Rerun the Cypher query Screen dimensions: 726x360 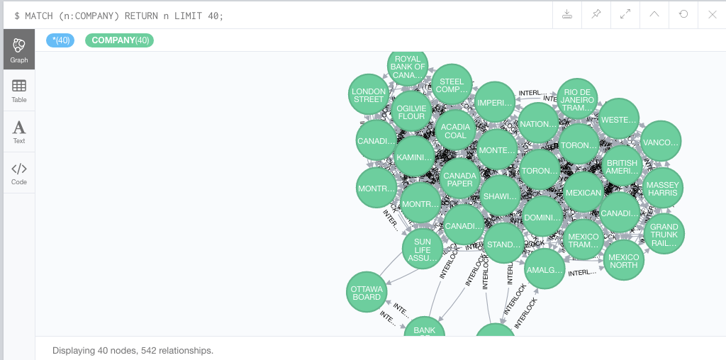coord(683,14)
